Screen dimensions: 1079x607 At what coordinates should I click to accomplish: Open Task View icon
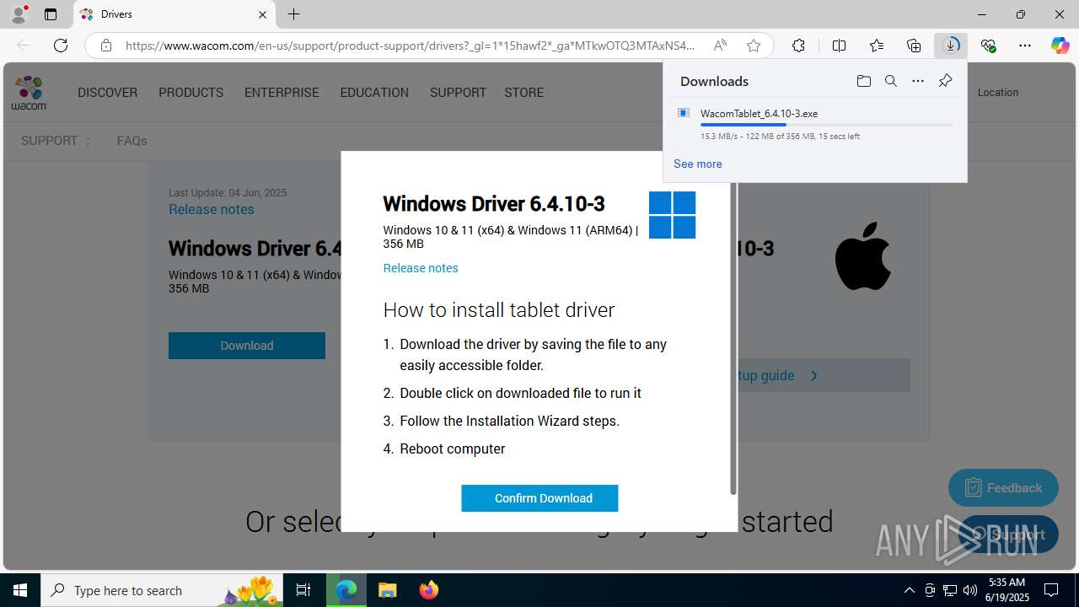303,590
